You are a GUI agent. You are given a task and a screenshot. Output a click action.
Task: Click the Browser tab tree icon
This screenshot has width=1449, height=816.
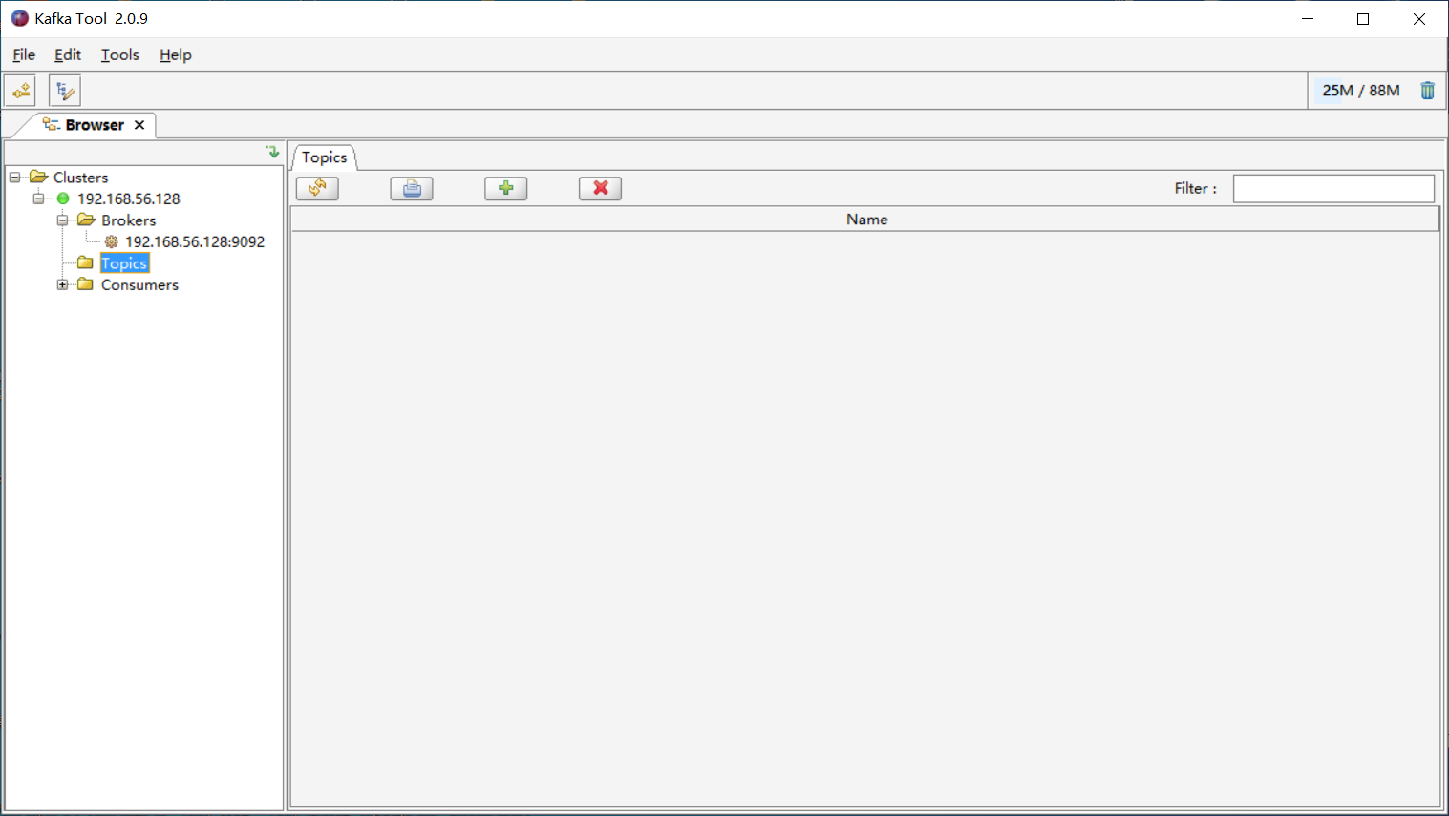pos(52,124)
